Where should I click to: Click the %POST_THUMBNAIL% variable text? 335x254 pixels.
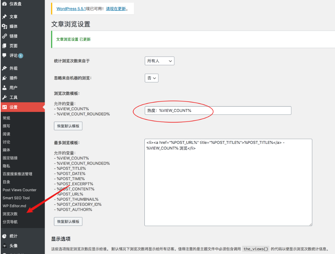pyautogui.click(x=78, y=199)
